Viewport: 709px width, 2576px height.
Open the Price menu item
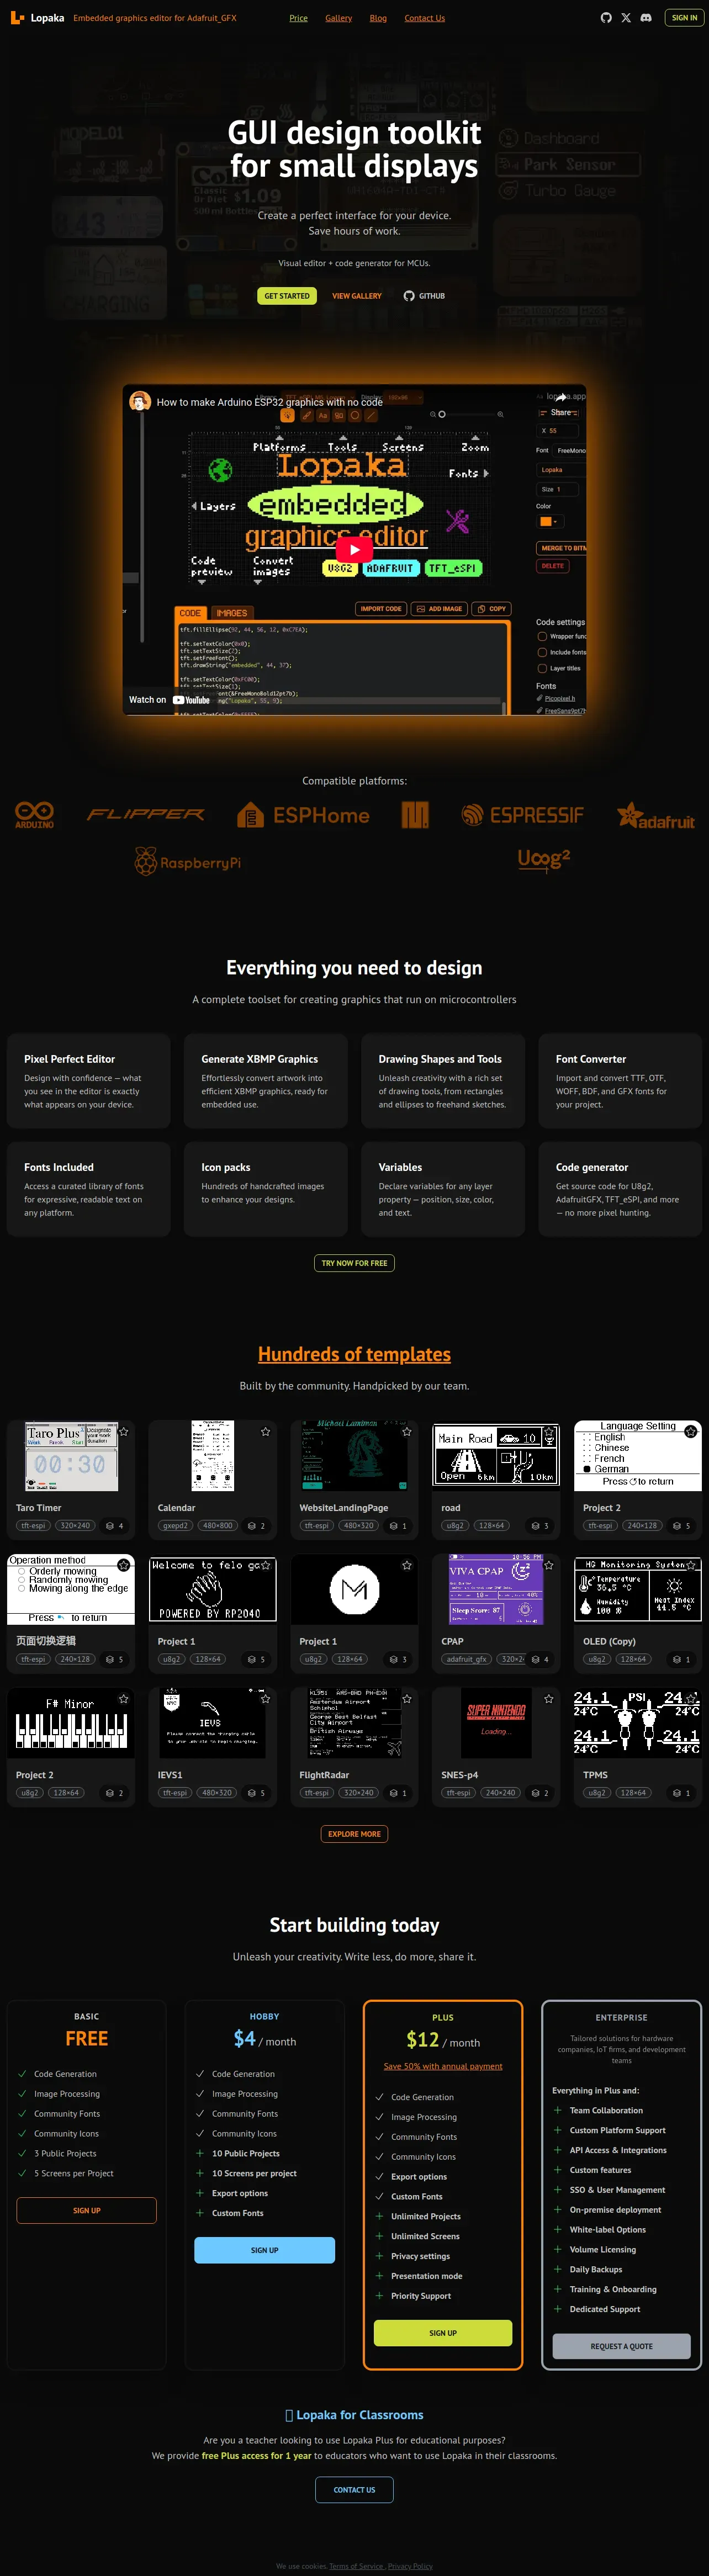pos(299,18)
